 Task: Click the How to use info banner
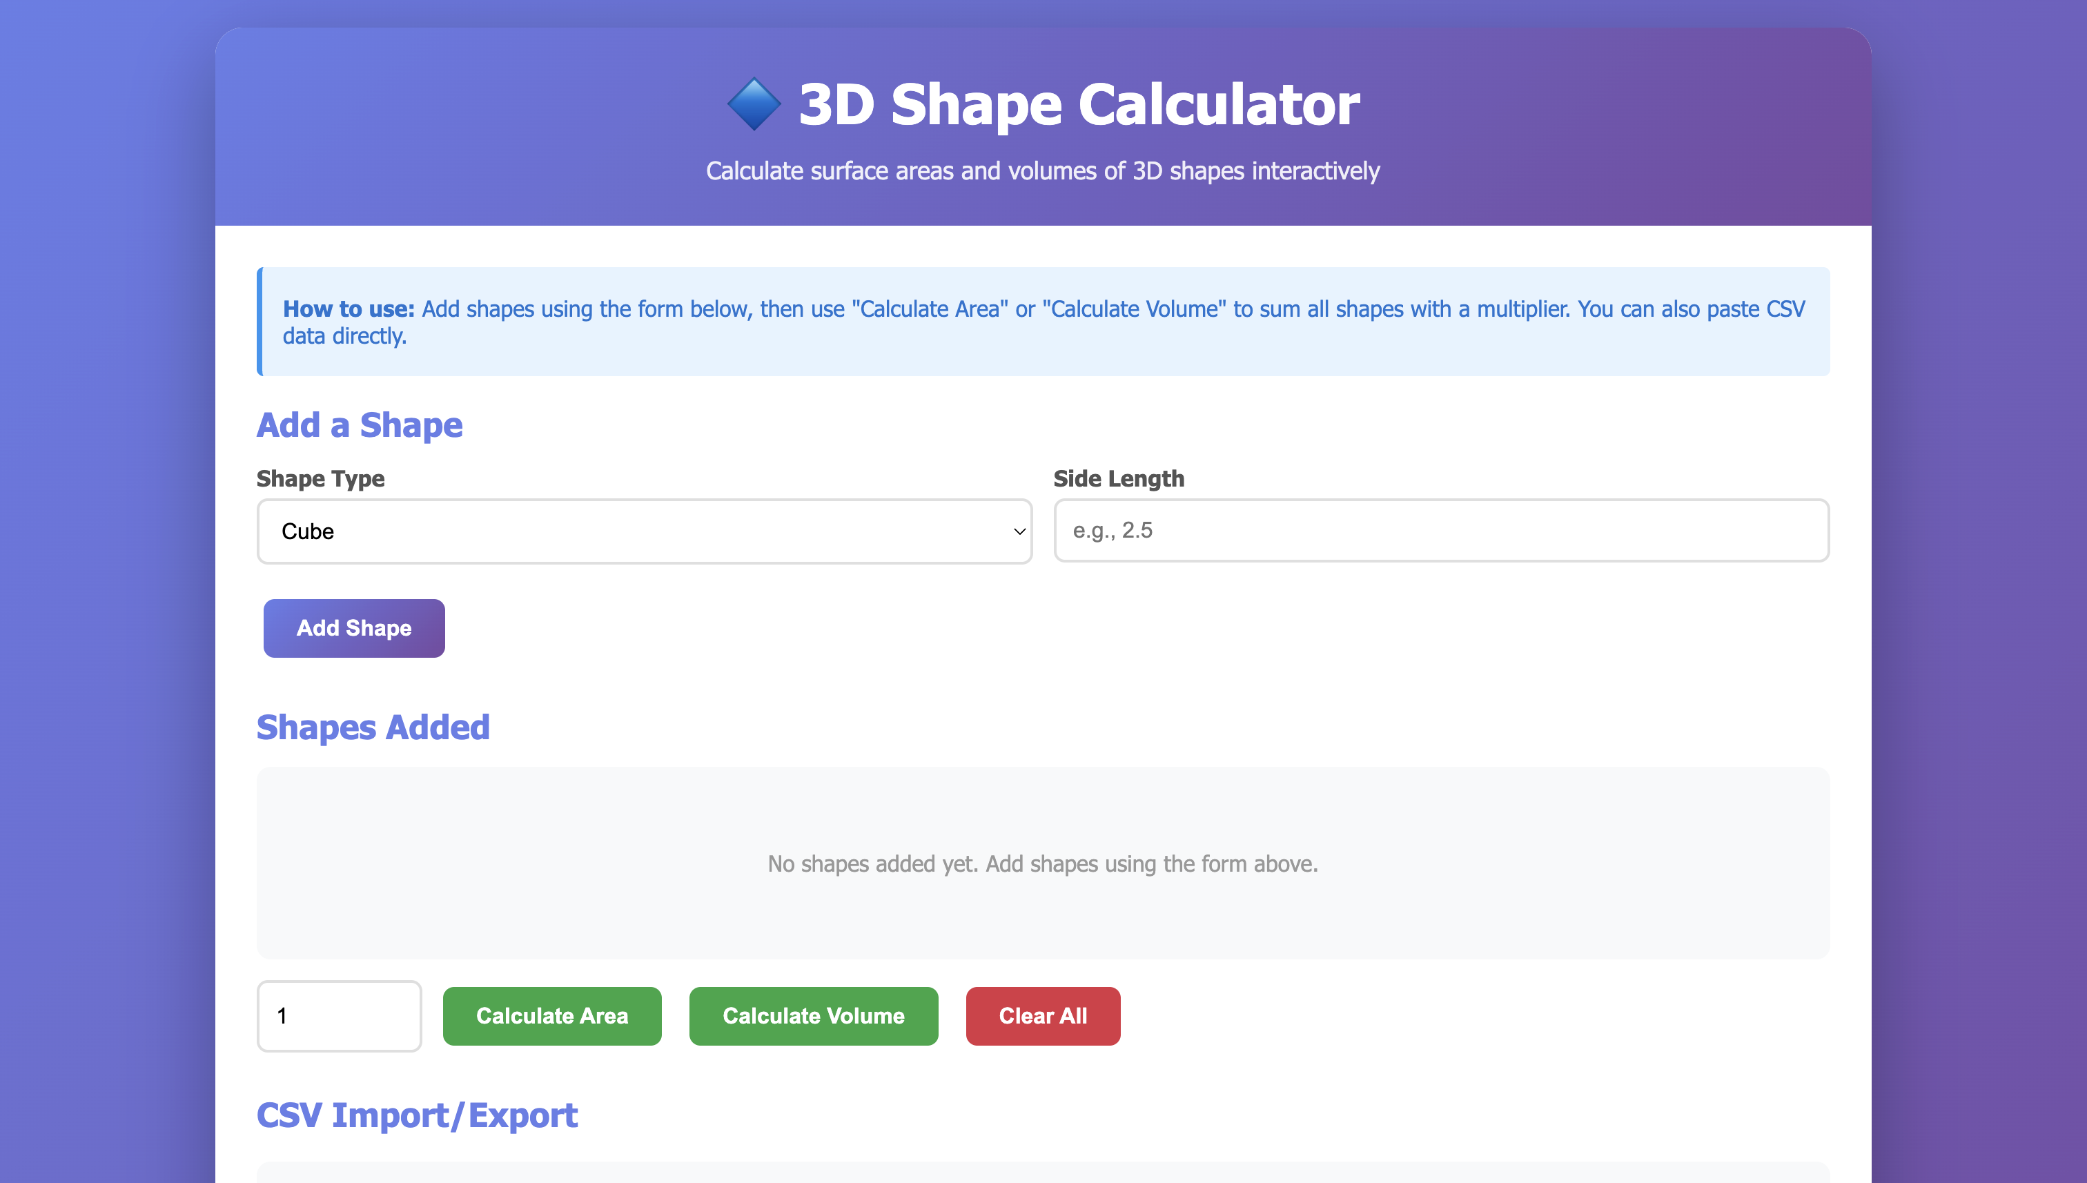pos(1043,322)
